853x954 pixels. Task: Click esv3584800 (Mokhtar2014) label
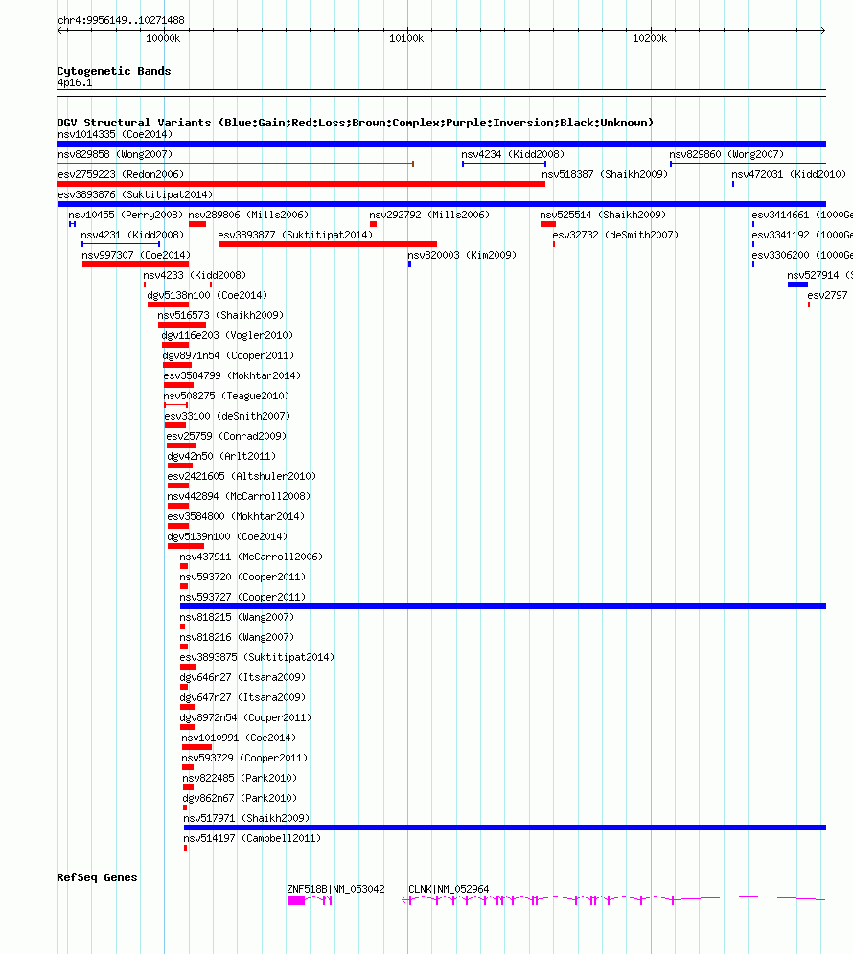click(x=236, y=516)
